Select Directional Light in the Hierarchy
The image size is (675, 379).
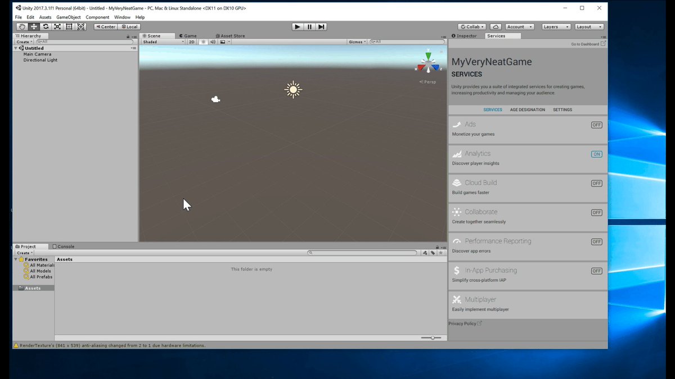[x=40, y=60]
